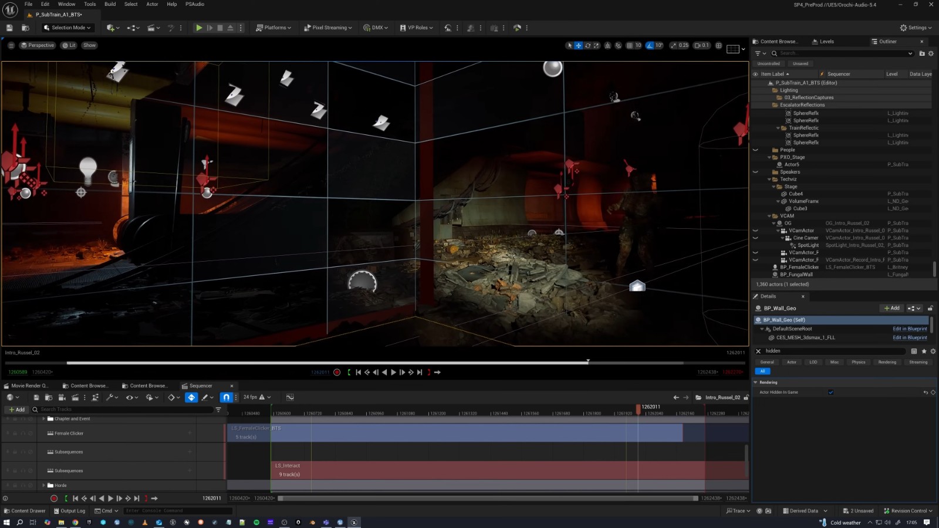Open Settings dropdown at top right
Screen dimensions: 939x528
click(x=916, y=28)
